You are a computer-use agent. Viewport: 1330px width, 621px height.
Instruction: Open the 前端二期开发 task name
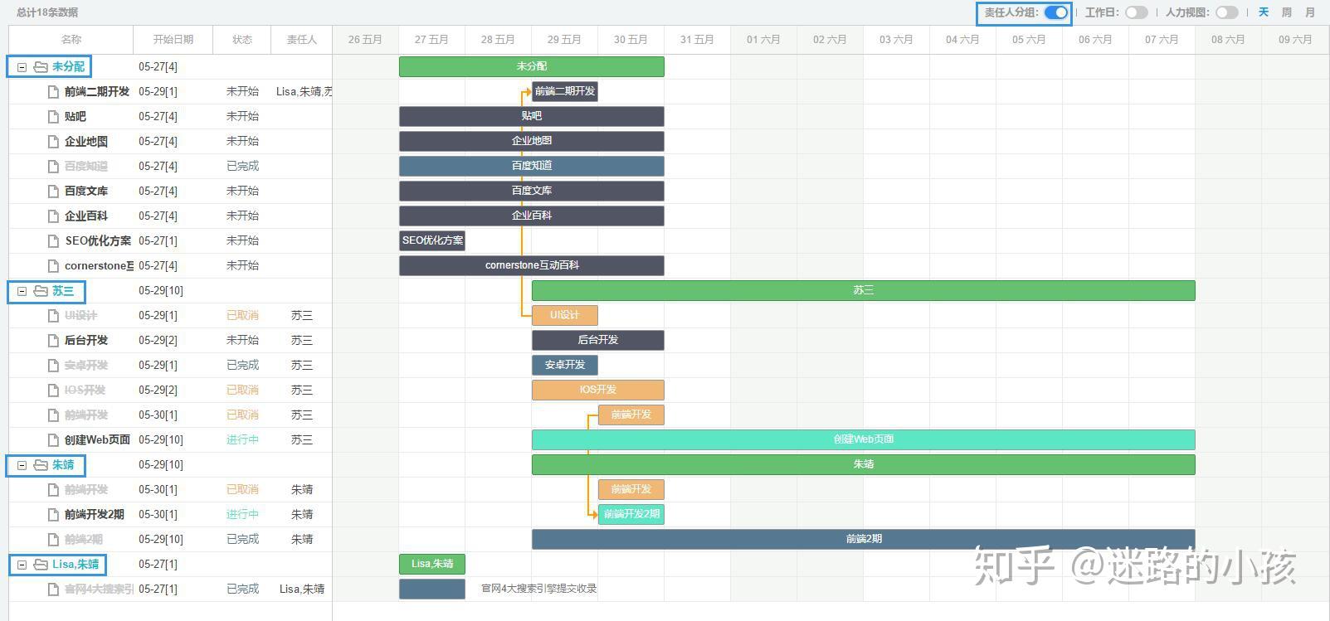[x=97, y=92]
